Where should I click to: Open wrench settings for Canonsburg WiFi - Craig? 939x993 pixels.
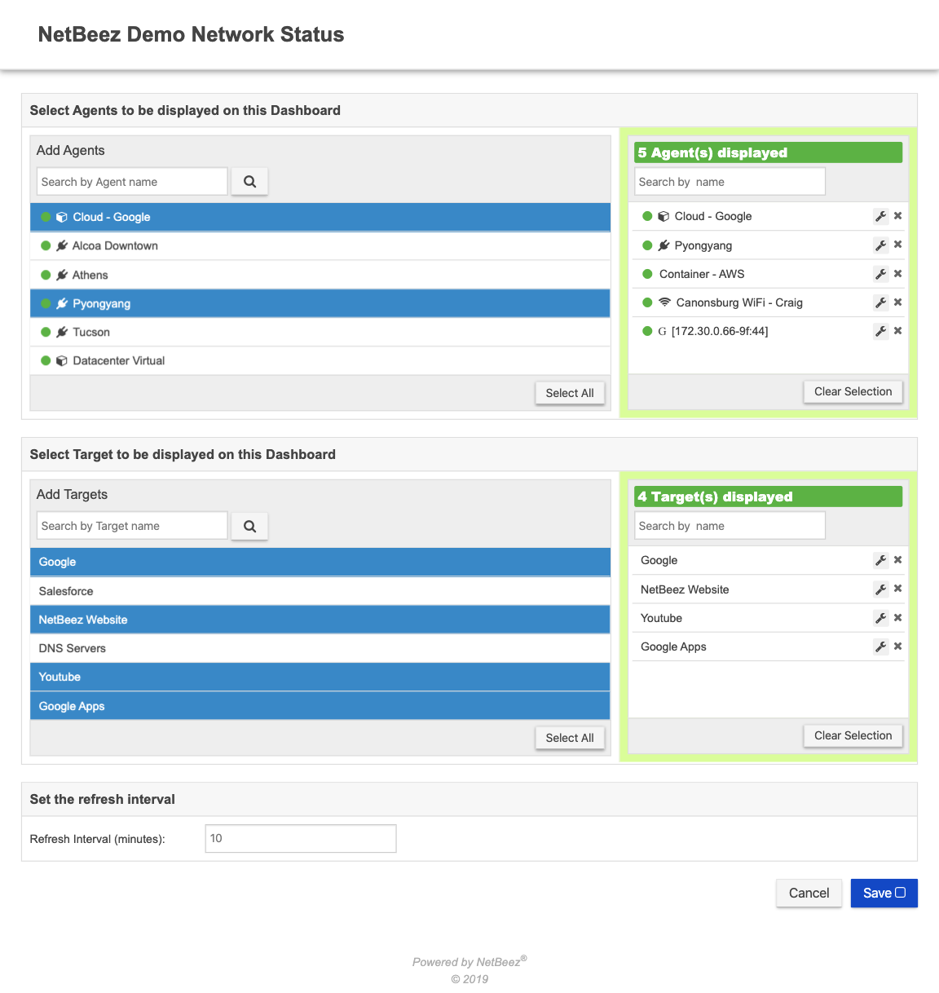[880, 302]
